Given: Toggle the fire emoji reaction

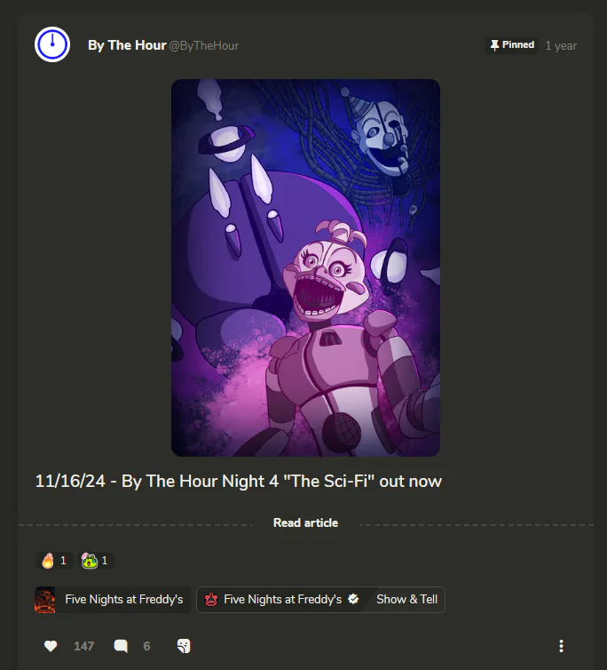Looking at the screenshot, I should (x=54, y=561).
